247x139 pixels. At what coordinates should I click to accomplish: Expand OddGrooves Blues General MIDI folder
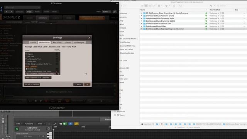coord(141,24)
